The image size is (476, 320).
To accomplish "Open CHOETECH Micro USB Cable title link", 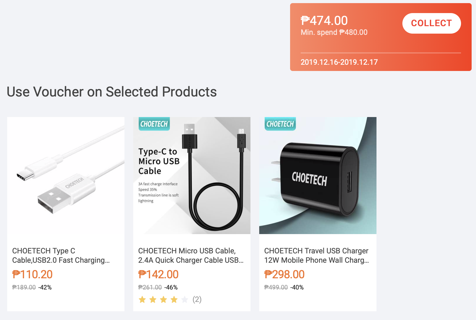I will pyautogui.click(x=191, y=256).
